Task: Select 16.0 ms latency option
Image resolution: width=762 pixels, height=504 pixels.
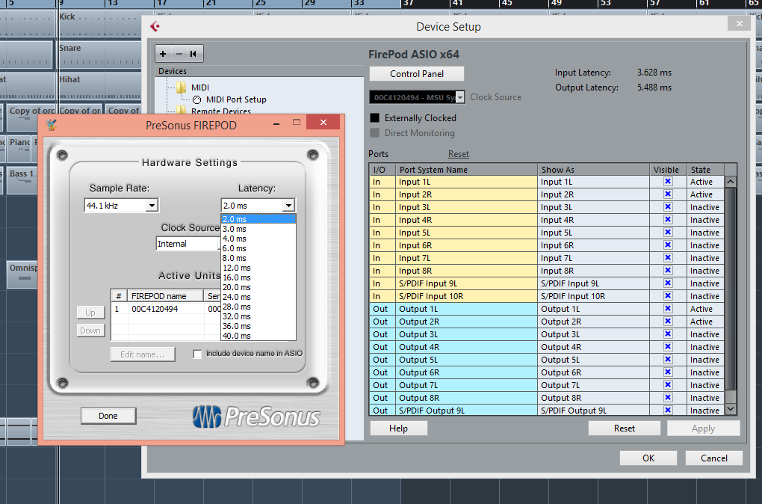Action: point(258,277)
